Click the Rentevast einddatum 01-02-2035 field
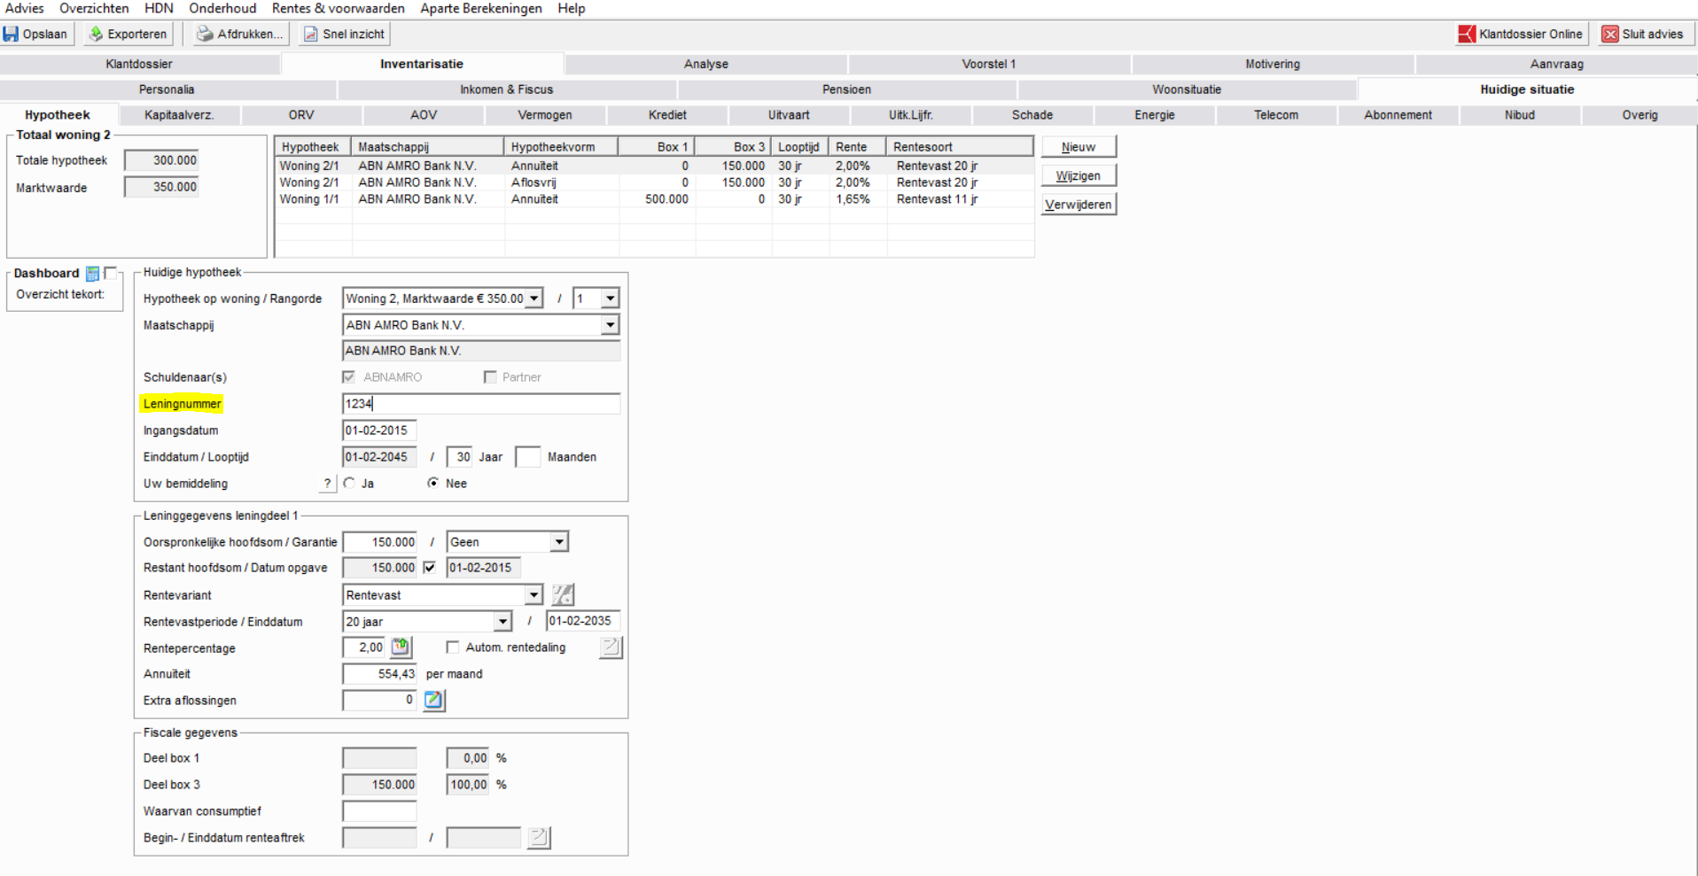Image resolution: width=1698 pixels, height=876 pixels. [x=583, y=621]
